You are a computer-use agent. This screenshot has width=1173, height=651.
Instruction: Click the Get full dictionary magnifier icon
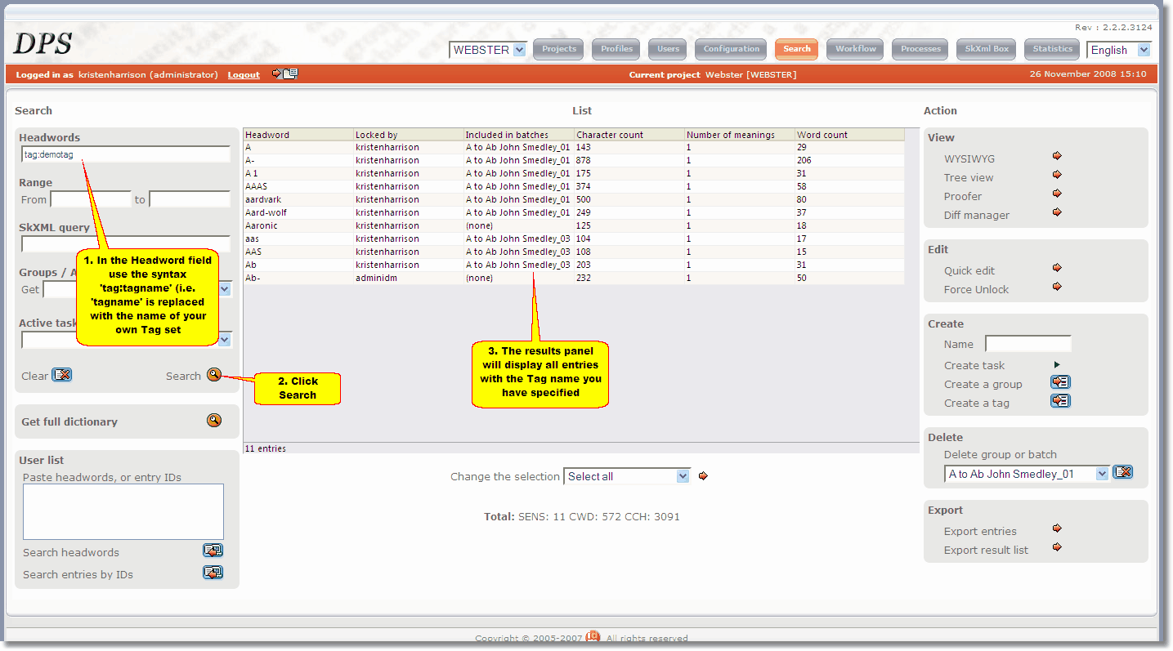pyautogui.click(x=214, y=421)
